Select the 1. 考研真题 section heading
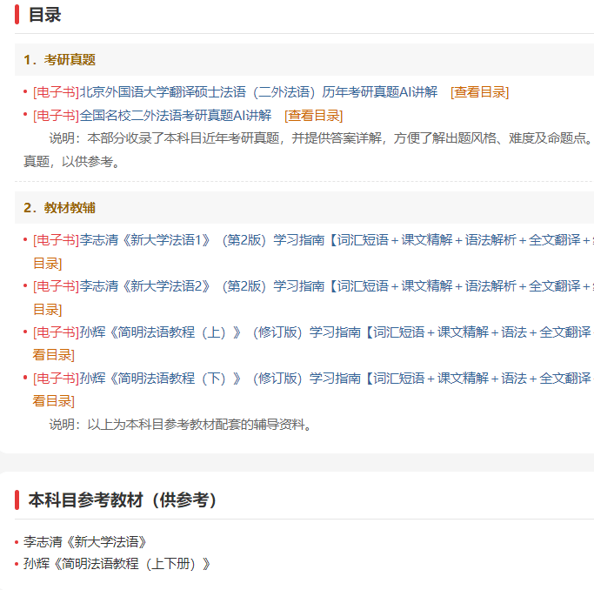The width and height of the screenshot is (594, 590). pos(59,60)
